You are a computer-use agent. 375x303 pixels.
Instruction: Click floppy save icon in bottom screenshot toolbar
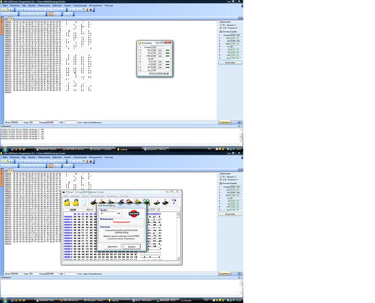click(x=11, y=162)
